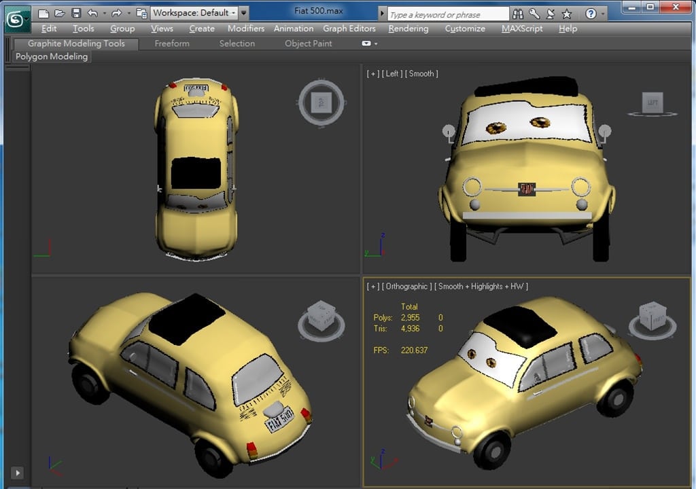Click the Polygon Modeling panel button
Screen dimensions: 696x489
tap(52, 57)
